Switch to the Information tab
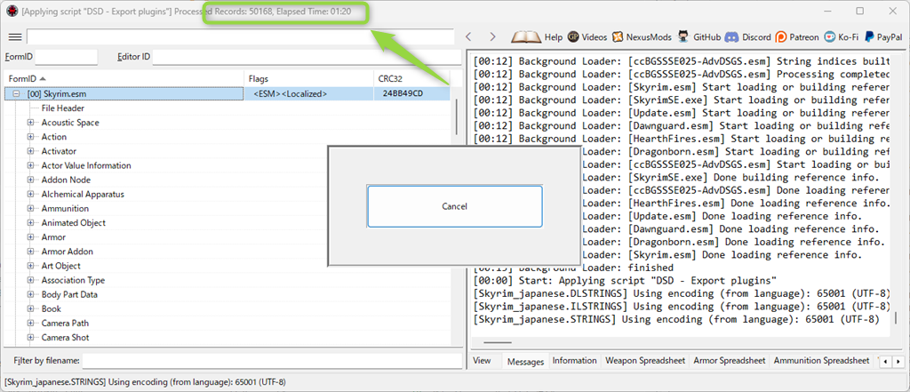The image size is (910, 392). coord(575,361)
